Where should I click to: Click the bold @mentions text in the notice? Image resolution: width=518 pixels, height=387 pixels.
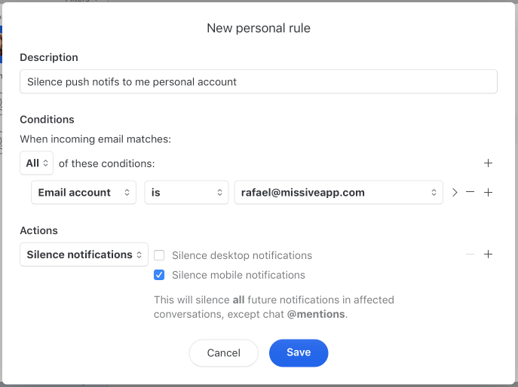pos(315,314)
